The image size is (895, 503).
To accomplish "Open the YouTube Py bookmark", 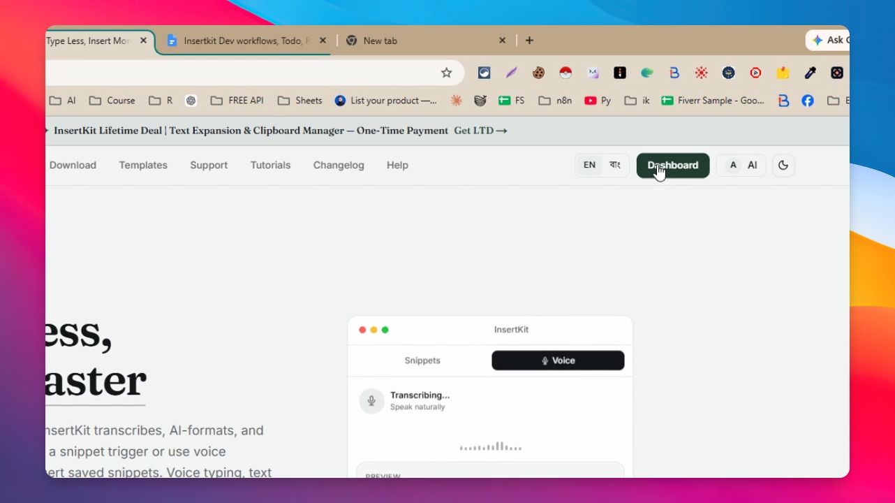I will coord(598,101).
